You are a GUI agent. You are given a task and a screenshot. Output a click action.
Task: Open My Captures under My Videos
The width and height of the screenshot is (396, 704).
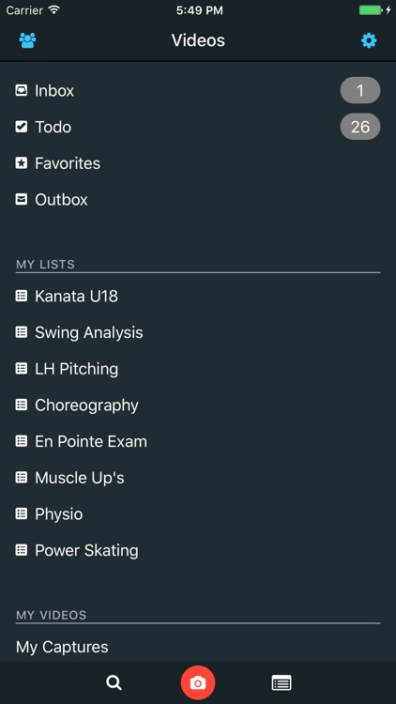pos(198,647)
